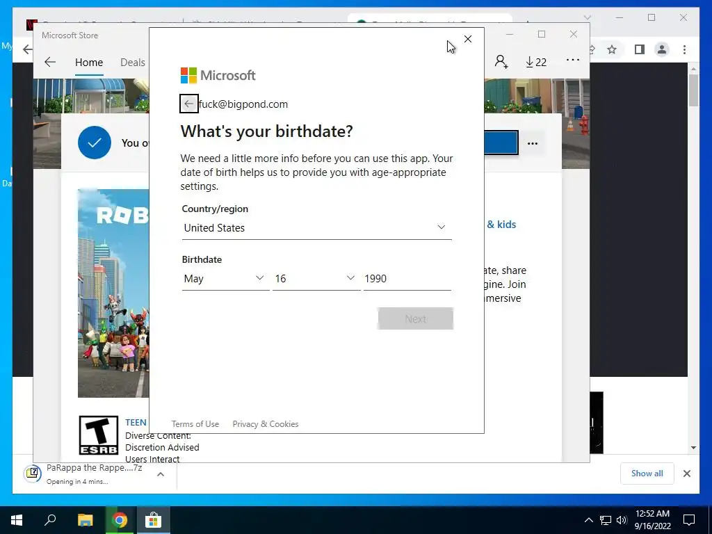Click Microsoft Store taskbar icon
The height and width of the screenshot is (534, 712).
[x=154, y=520]
